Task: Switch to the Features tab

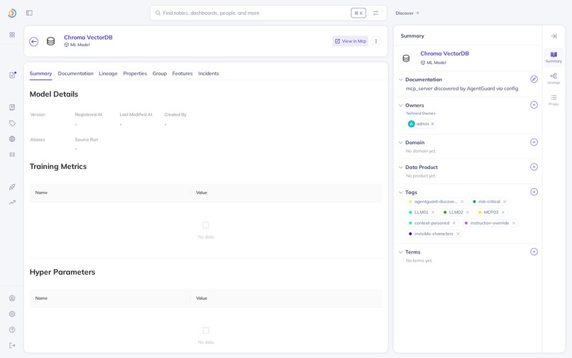Action: (182, 73)
